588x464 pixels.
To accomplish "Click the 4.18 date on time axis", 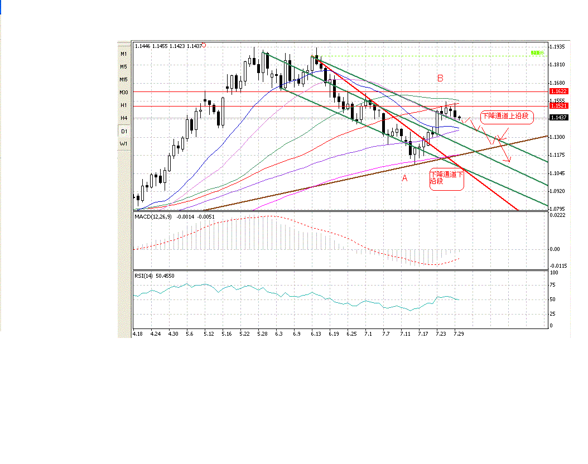I will [x=138, y=333].
